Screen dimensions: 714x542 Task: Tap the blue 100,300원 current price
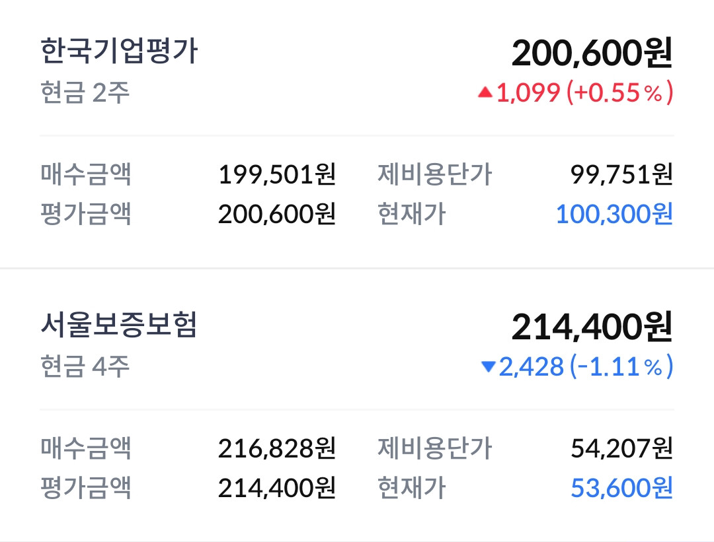click(x=614, y=214)
